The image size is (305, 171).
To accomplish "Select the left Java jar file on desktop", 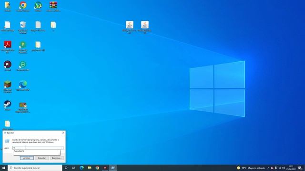I will (130, 27).
